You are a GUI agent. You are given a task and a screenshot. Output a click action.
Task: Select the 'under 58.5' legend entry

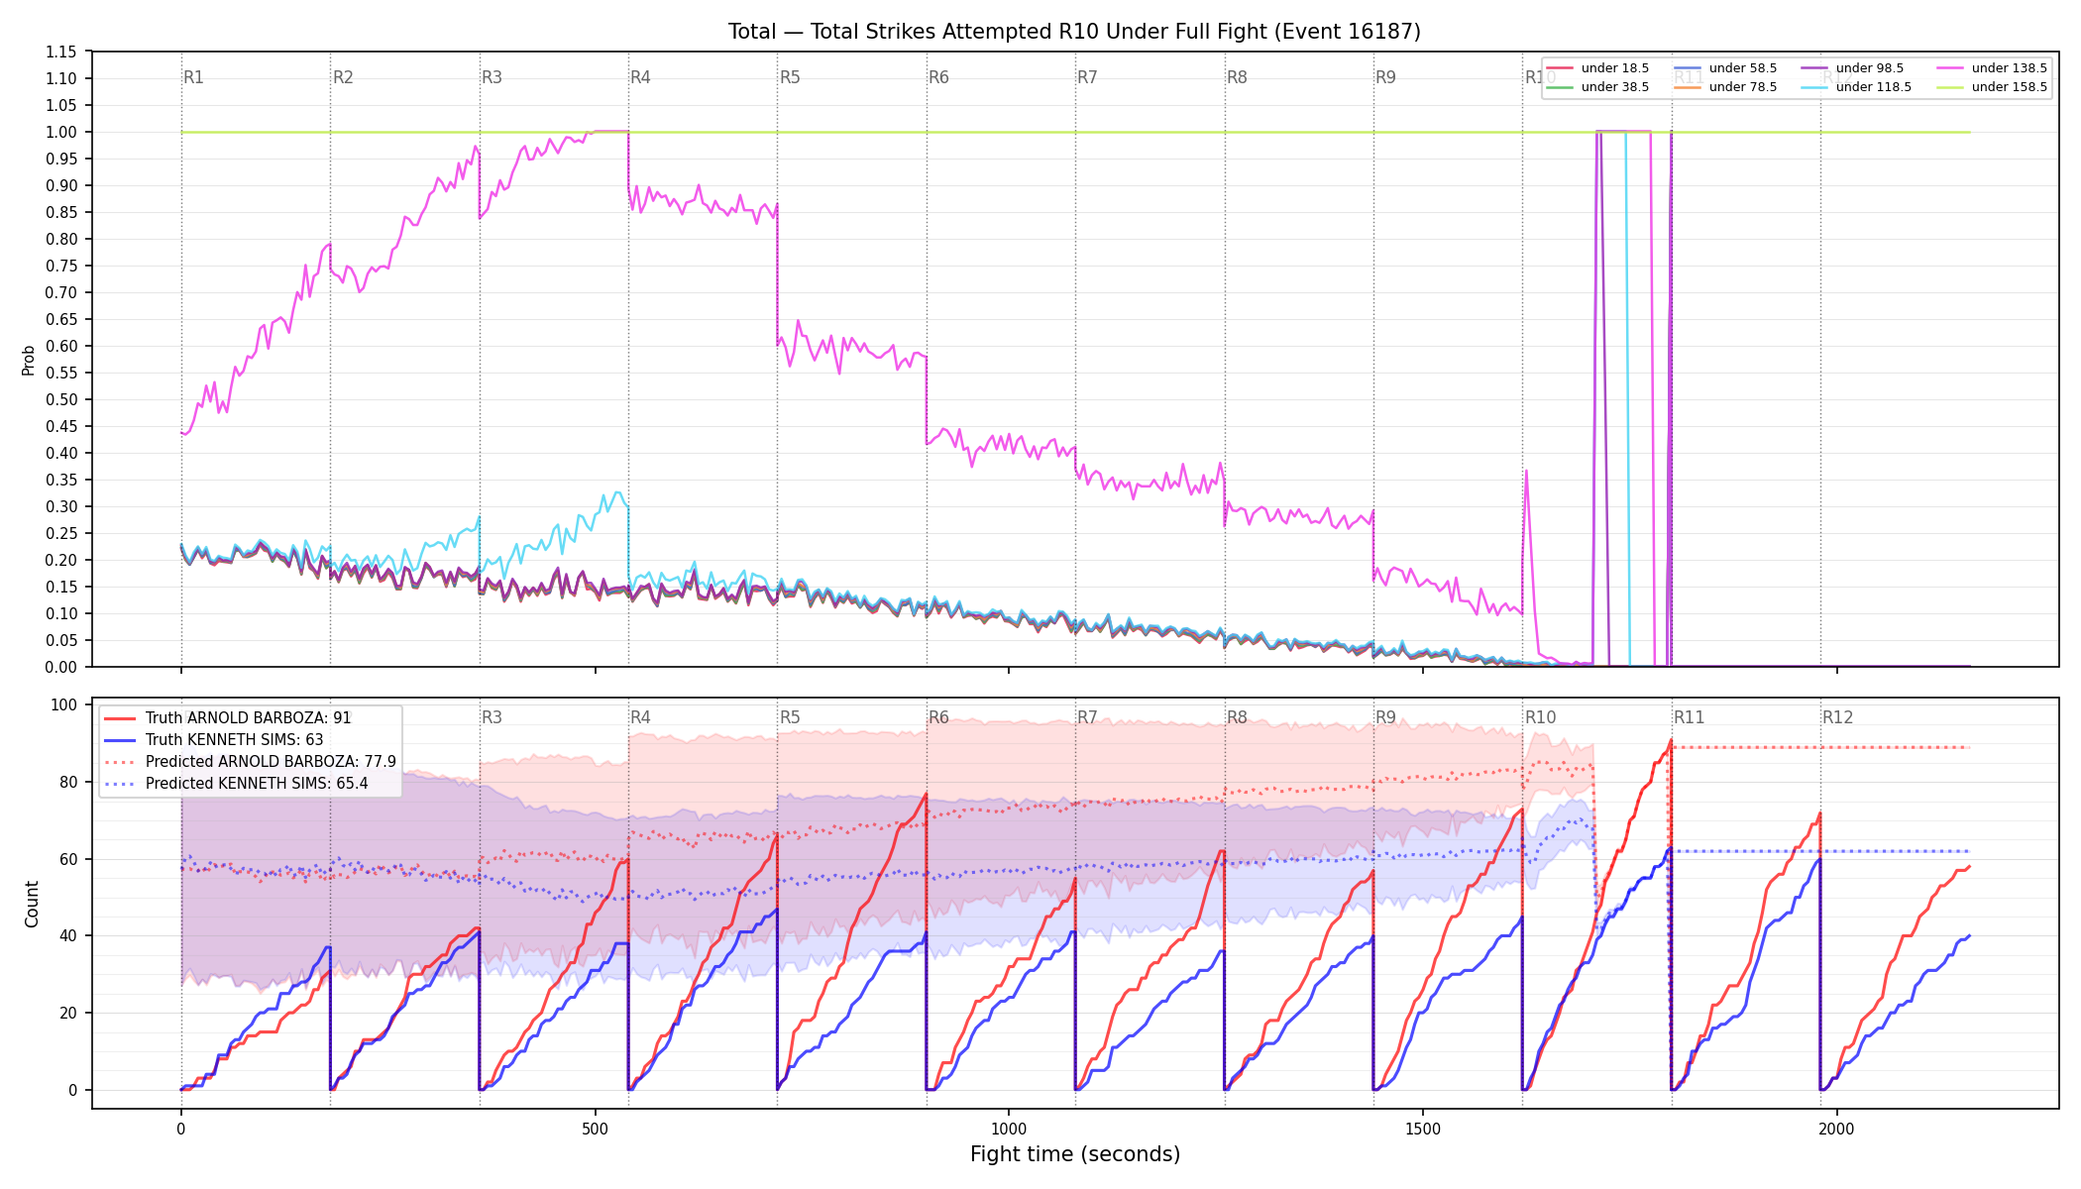pos(1725,68)
